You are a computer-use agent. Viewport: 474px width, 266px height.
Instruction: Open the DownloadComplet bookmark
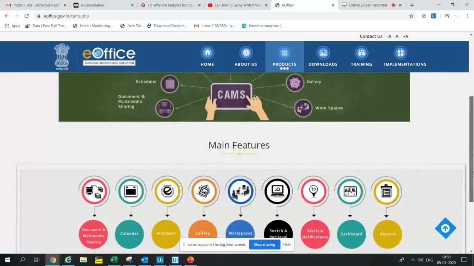(x=167, y=26)
